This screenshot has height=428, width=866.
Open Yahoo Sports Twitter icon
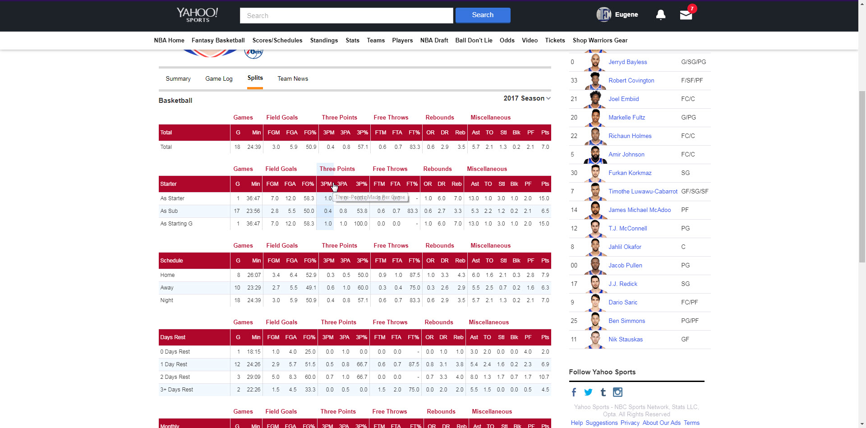tap(588, 392)
